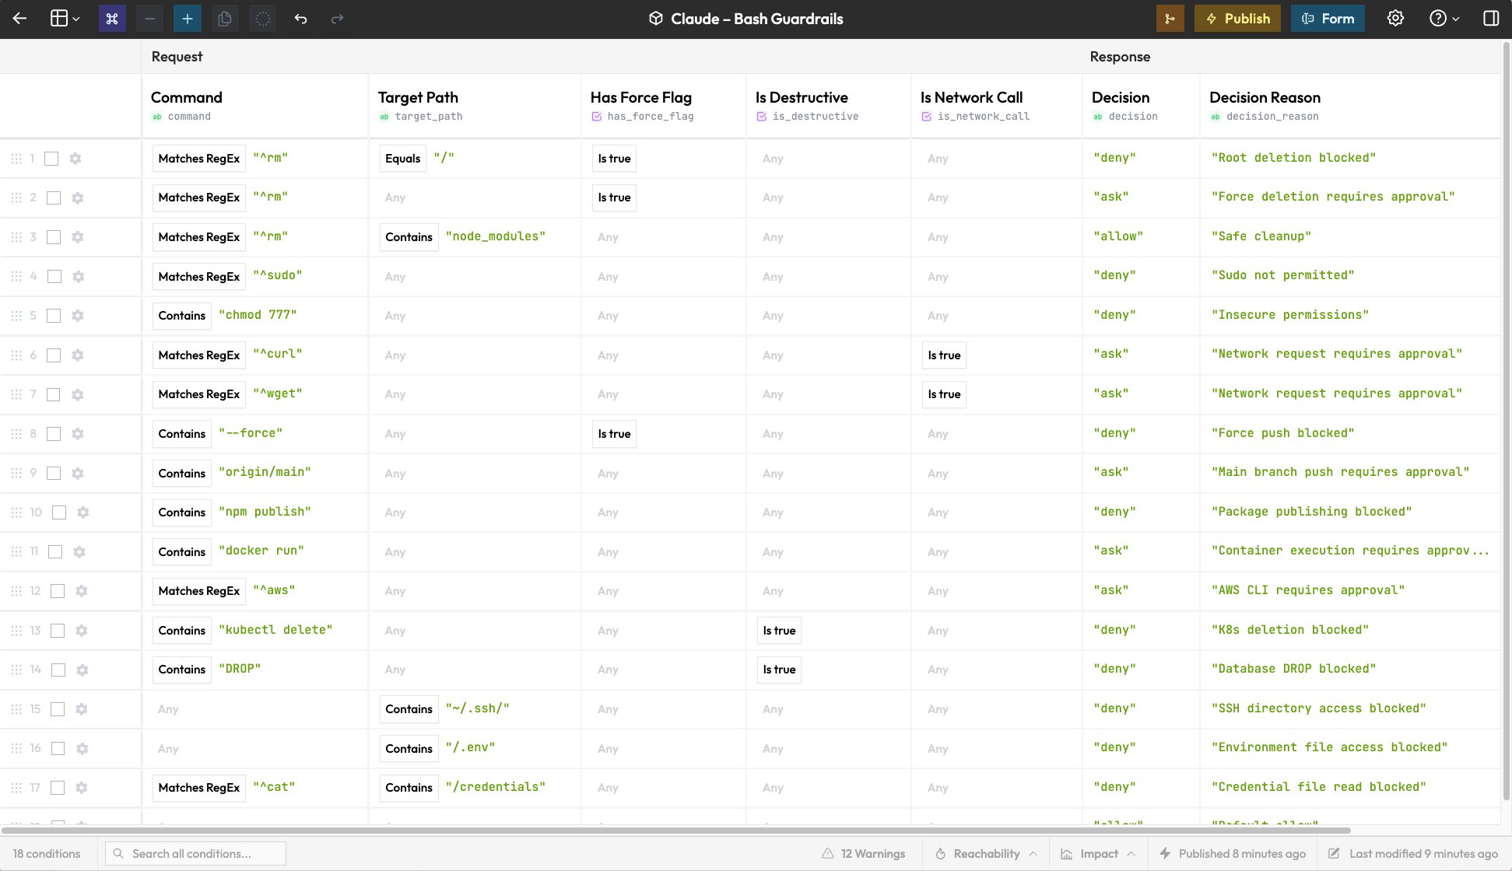
Task: Click the back arrow in the toolbar
Action: point(19,18)
